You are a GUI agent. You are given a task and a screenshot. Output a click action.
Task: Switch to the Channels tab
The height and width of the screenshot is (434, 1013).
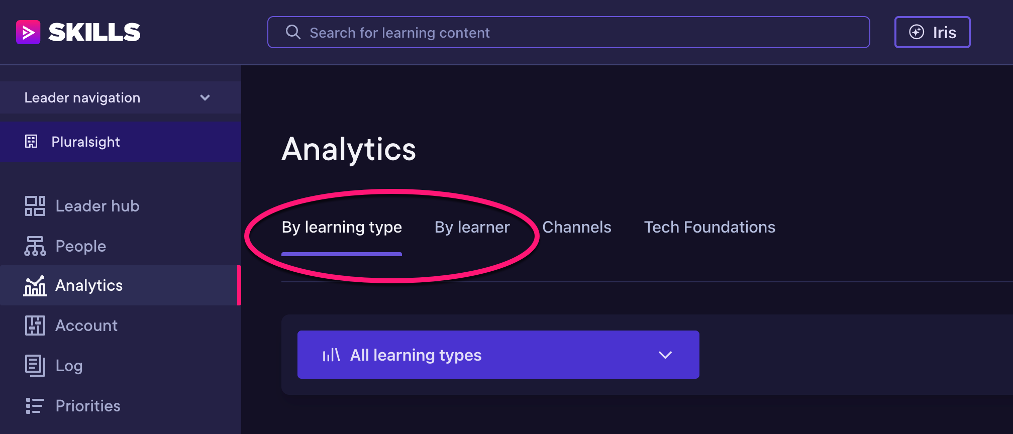pyautogui.click(x=577, y=227)
